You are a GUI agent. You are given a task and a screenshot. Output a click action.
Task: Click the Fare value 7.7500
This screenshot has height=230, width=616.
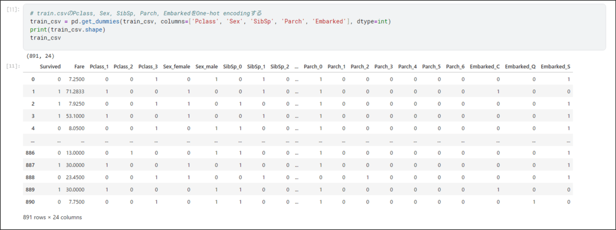tap(76, 202)
